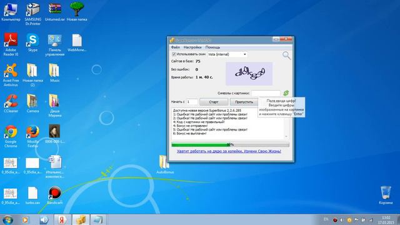Open the Файл menu
Image resolution: width=400 pixels, height=225 pixels.
175,47
